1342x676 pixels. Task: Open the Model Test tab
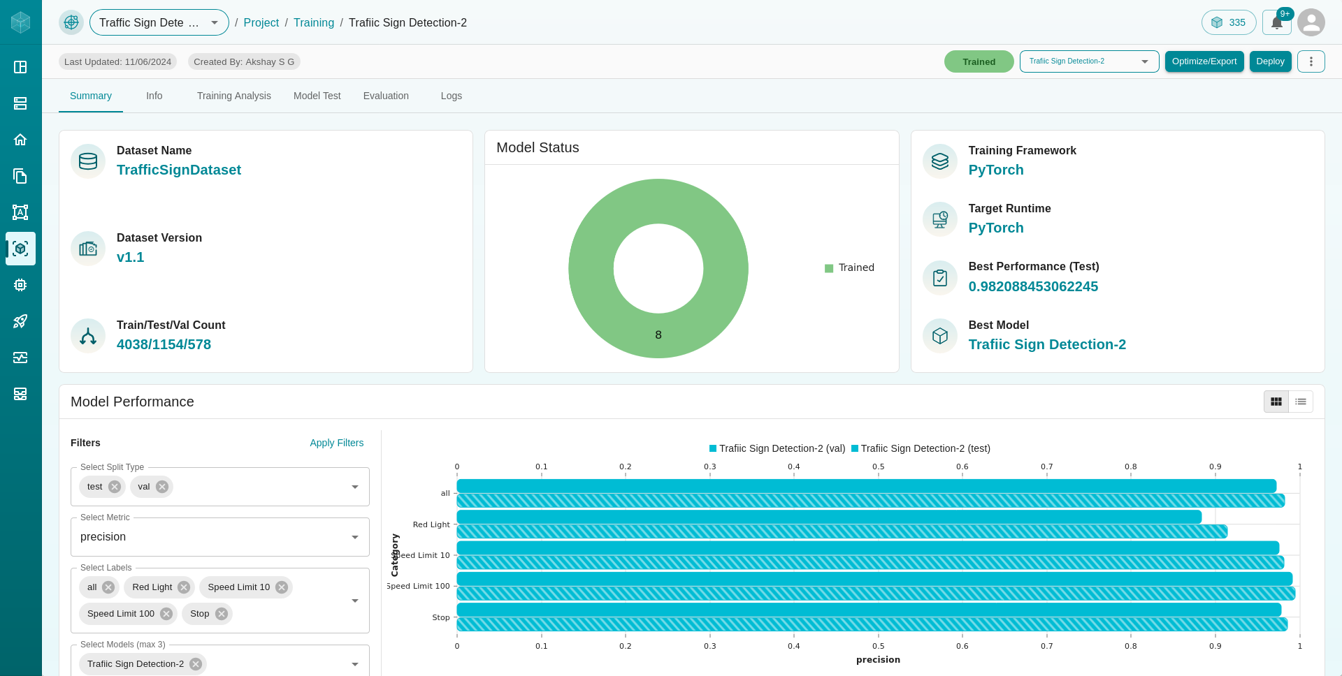[317, 96]
